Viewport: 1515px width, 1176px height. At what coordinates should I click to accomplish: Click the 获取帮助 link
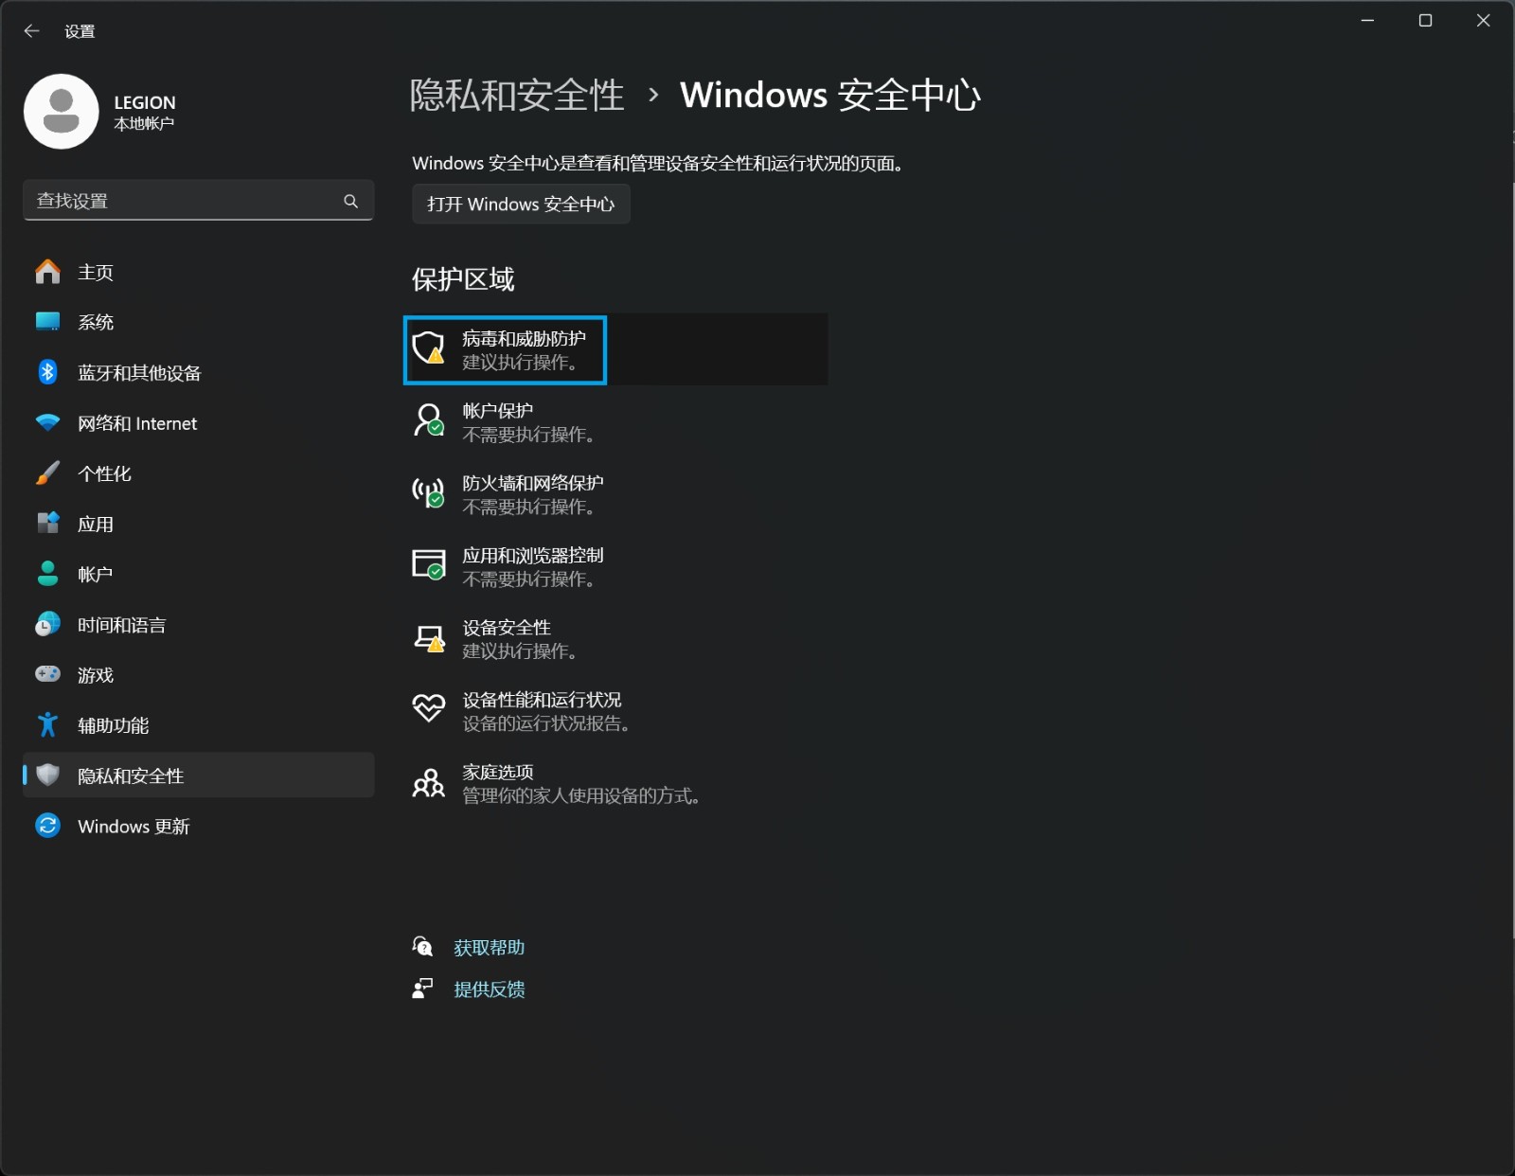pyautogui.click(x=490, y=947)
